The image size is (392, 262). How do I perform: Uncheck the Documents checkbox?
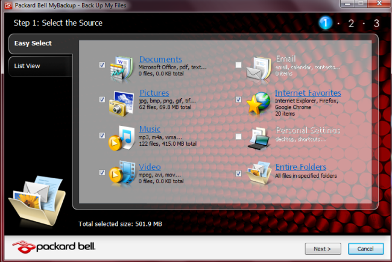point(102,65)
